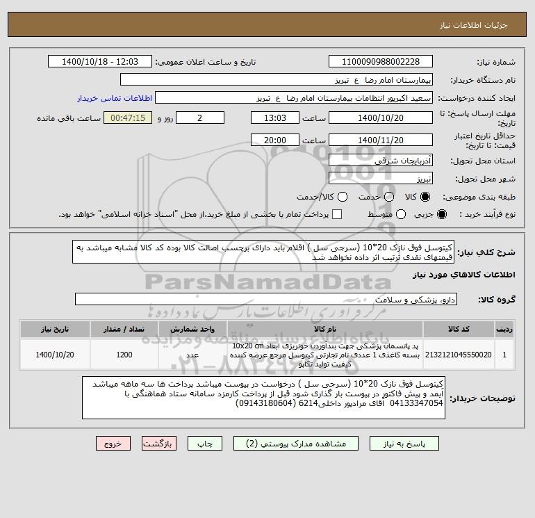This screenshot has width=535, height=518.
Task: Click the quantity cell 1200
Action: click(x=124, y=355)
